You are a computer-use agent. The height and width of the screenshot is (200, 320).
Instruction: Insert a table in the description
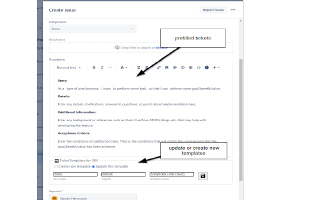(190, 67)
